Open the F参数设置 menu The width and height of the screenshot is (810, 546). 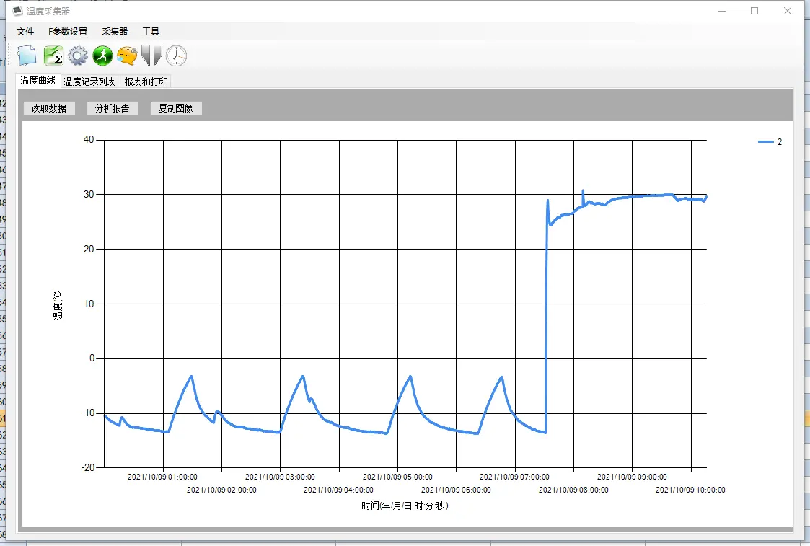(68, 32)
